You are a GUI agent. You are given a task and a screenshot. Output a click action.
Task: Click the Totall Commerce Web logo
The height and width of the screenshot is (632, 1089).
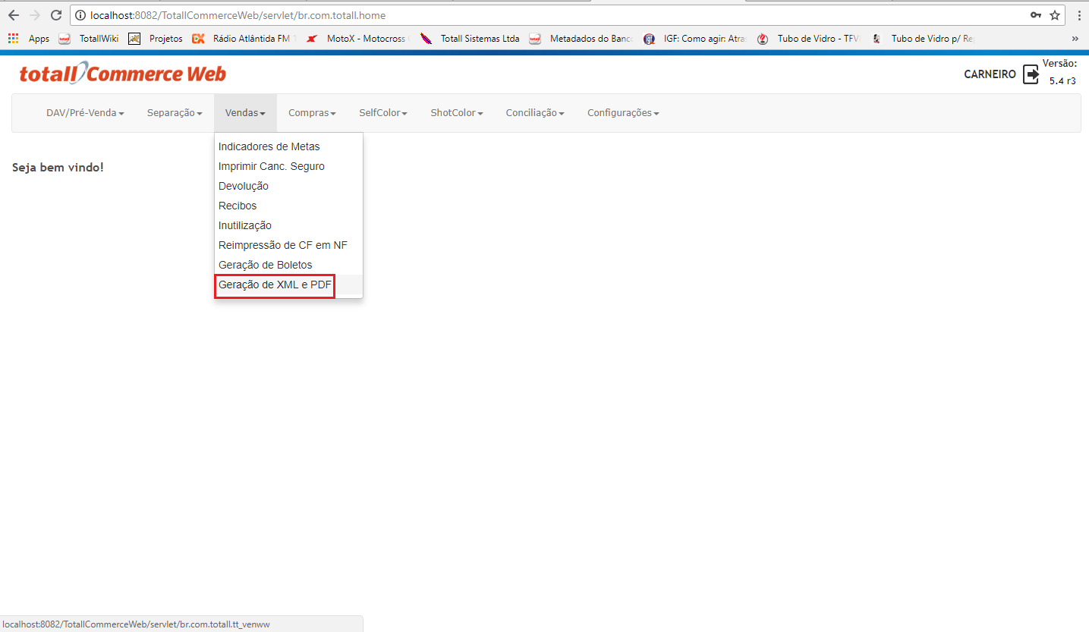[x=122, y=74]
